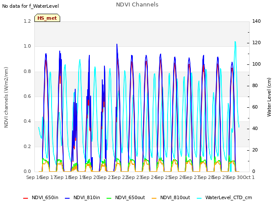This screenshot has height=206, width=275.
Task: Click the tallest cyan water level peak near Sep 30
Action: coord(235,42)
